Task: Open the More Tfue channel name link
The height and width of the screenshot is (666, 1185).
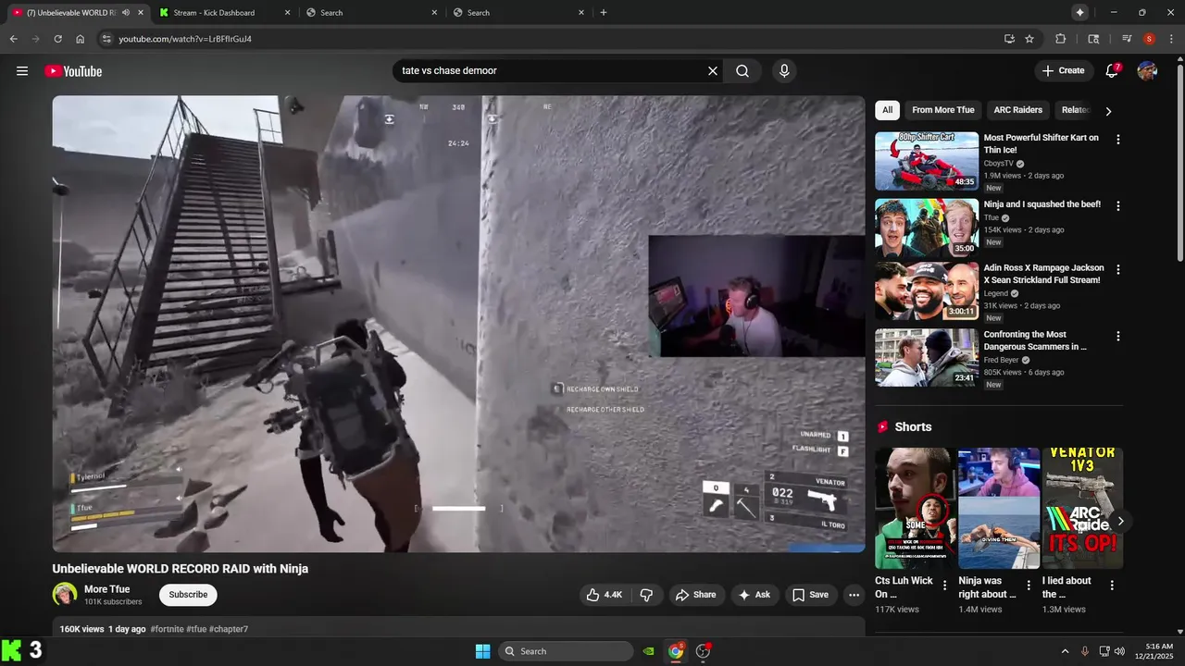Action: tap(106, 589)
